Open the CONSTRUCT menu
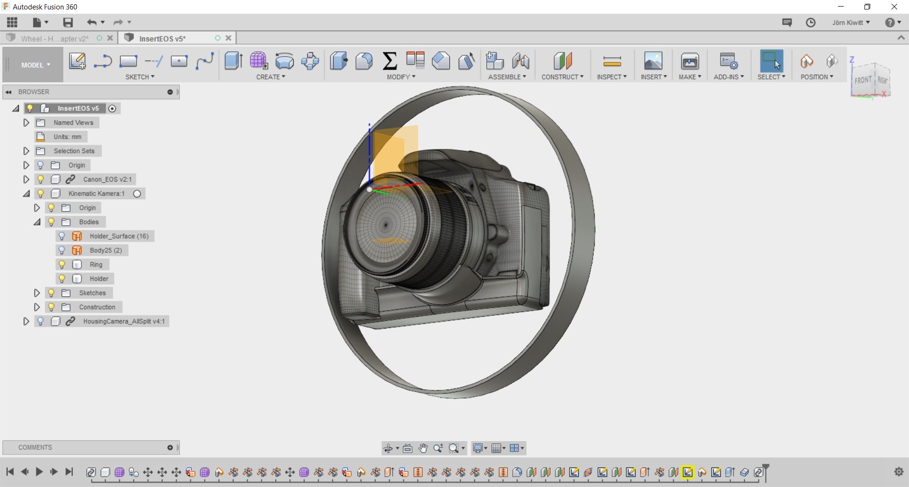909x487 pixels. pyautogui.click(x=562, y=77)
